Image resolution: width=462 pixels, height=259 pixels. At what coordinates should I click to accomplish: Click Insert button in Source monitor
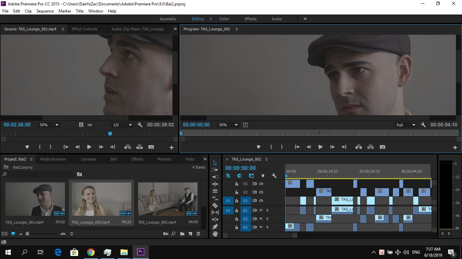pyautogui.click(x=128, y=147)
